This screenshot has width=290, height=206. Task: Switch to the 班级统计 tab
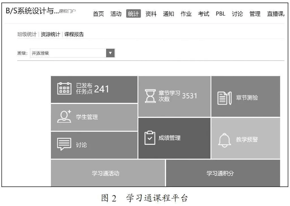(27, 34)
